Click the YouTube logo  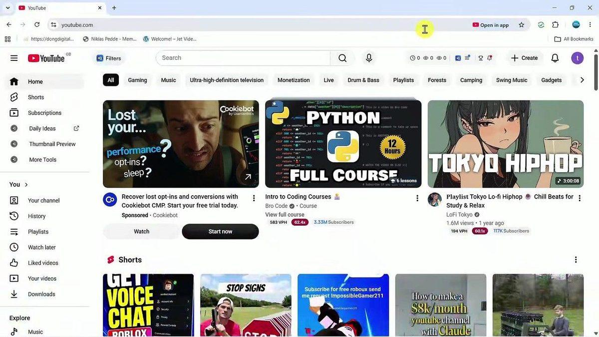click(46, 58)
